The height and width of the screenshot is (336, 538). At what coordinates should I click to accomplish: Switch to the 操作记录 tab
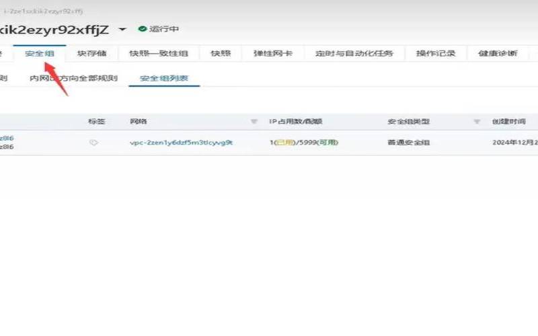coord(436,54)
